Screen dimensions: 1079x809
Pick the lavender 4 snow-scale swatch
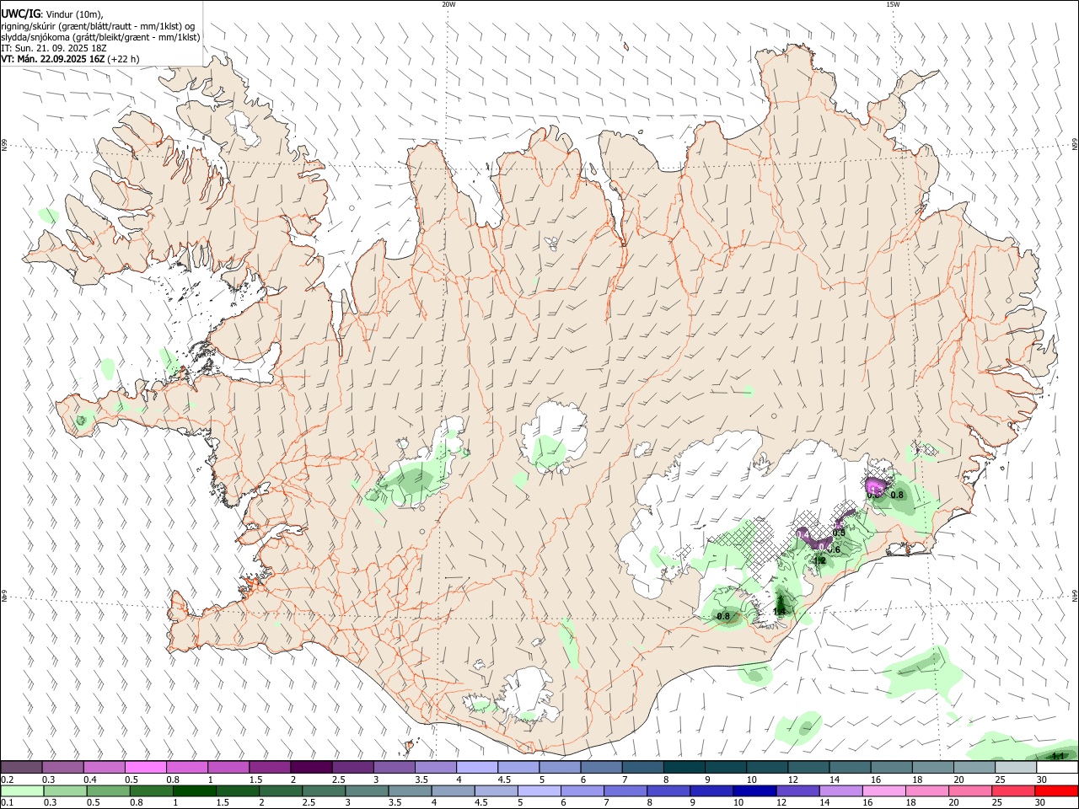click(x=477, y=768)
